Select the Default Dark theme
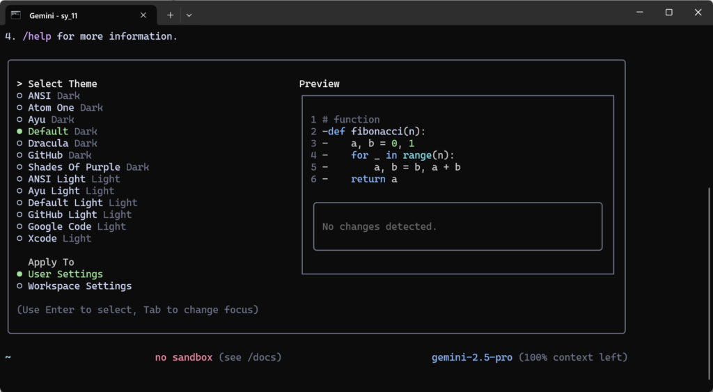The height and width of the screenshot is (392, 713). [x=62, y=132]
